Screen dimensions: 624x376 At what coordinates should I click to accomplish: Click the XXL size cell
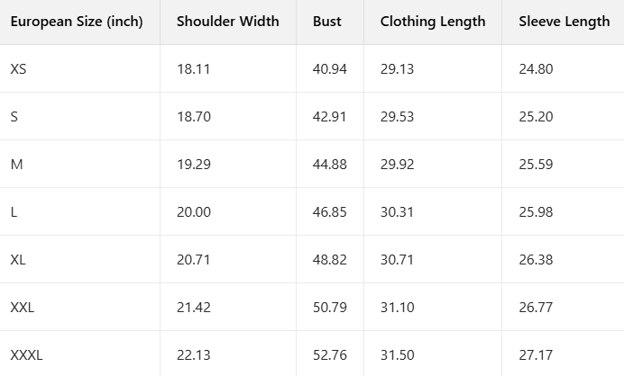click(x=23, y=308)
